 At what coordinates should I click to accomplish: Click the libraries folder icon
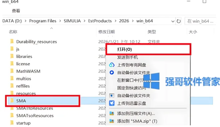12,56
